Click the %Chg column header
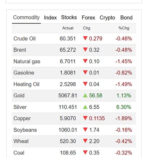Screen dimensions: 158x158 (x=124, y=28)
